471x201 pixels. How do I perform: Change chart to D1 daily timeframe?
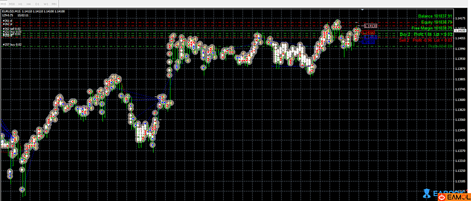point(37,4)
